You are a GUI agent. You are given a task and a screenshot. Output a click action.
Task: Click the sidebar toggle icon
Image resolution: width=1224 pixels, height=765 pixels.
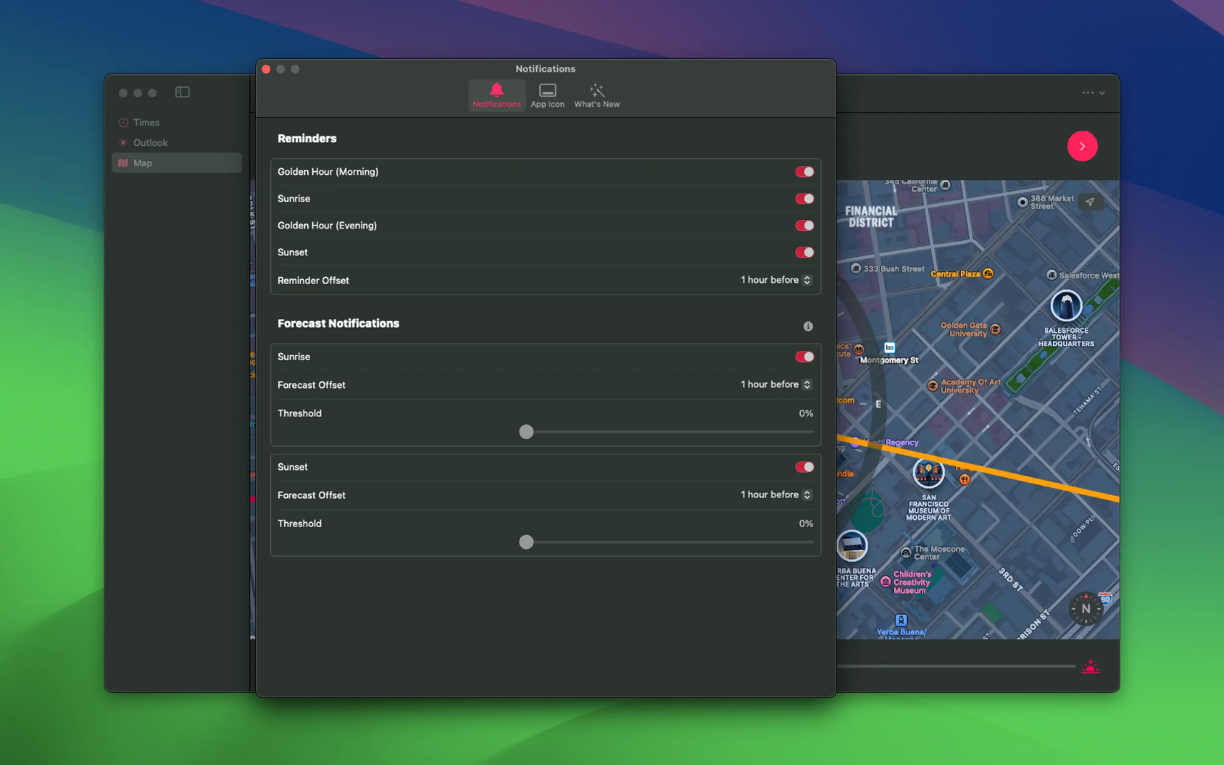click(182, 92)
